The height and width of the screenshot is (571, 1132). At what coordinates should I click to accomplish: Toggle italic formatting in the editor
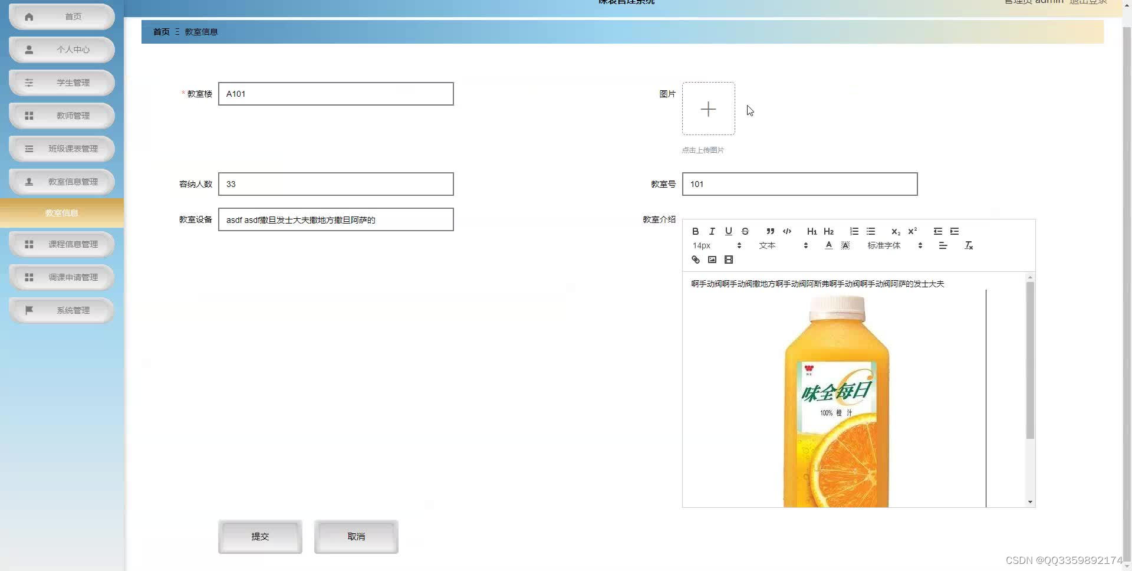pyautogui.click(x=712, y=231)
